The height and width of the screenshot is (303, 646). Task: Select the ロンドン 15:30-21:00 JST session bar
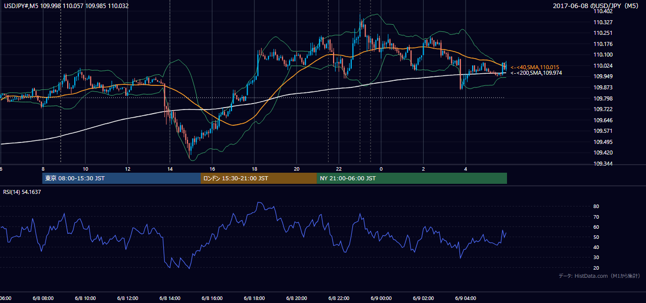pos(259,178)
